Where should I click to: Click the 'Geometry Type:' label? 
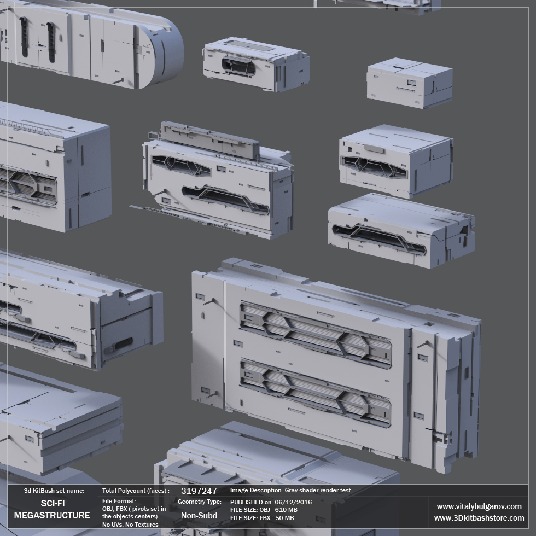[x=199, y=502]
